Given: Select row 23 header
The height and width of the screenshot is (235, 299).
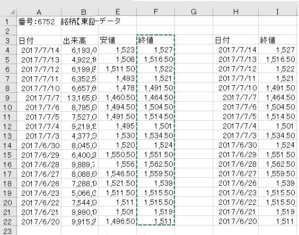Looking at the screenshot, I should coord(7,231).
